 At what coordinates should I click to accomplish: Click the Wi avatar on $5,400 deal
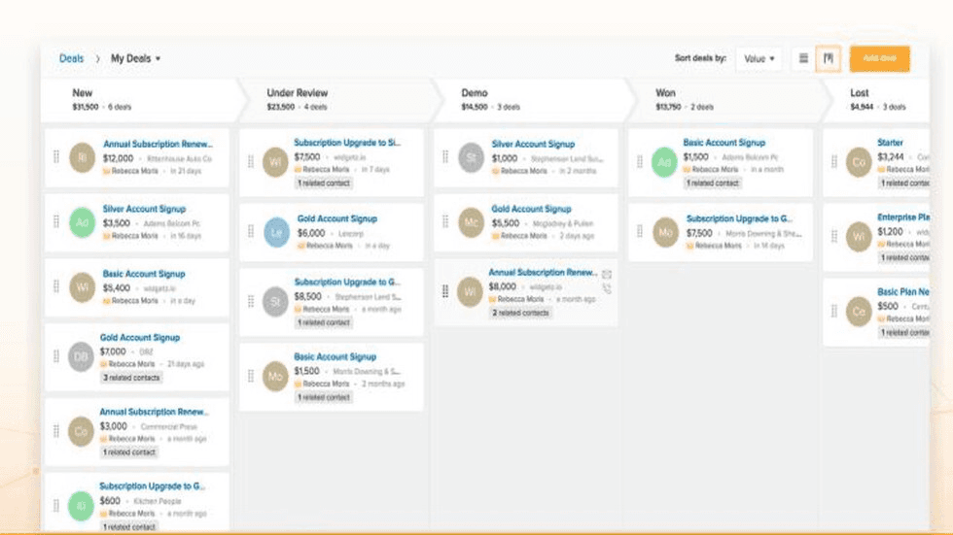point(82,287)
